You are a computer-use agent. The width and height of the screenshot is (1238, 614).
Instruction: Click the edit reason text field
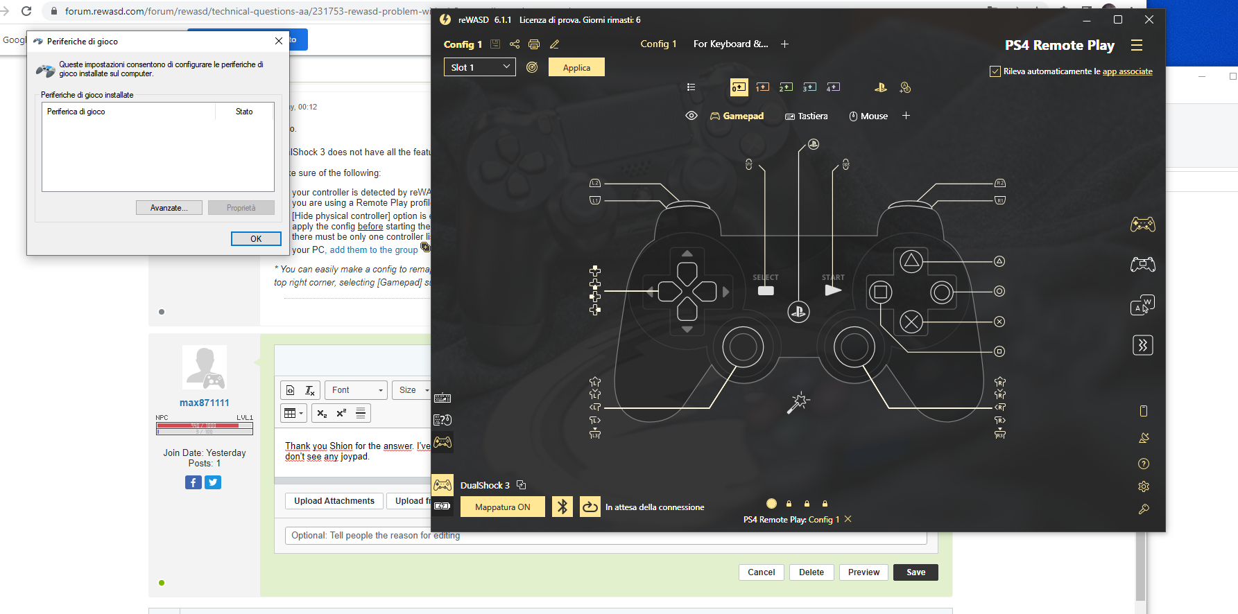tap(603, 536)
